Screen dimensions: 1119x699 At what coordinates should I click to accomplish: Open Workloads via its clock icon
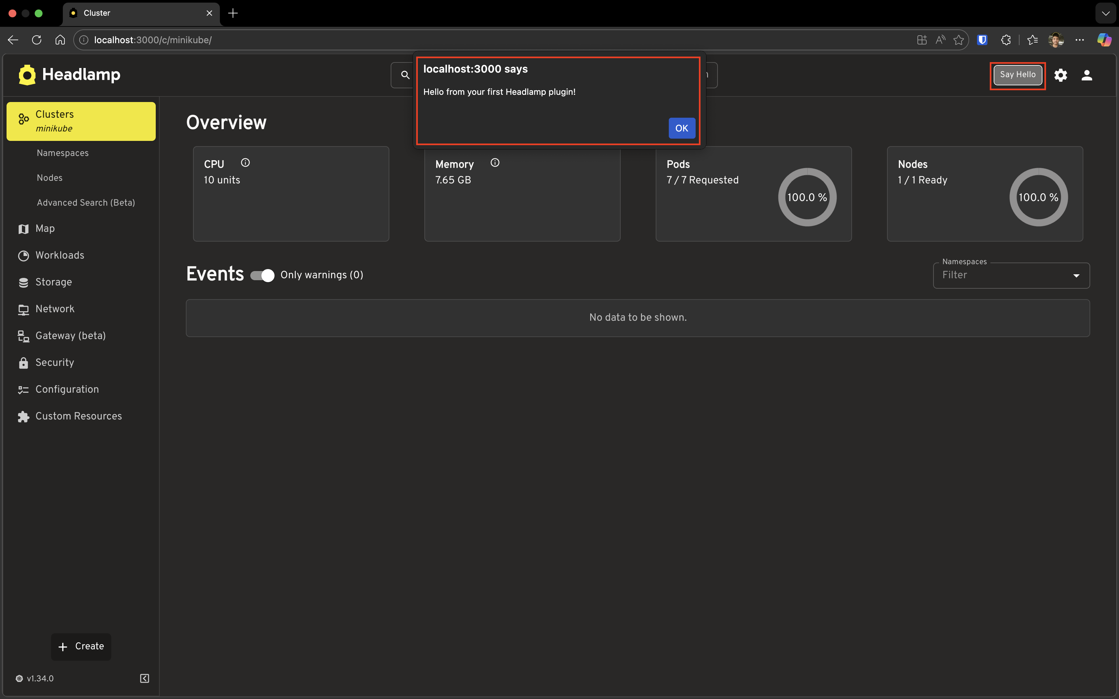coord(23,255)
